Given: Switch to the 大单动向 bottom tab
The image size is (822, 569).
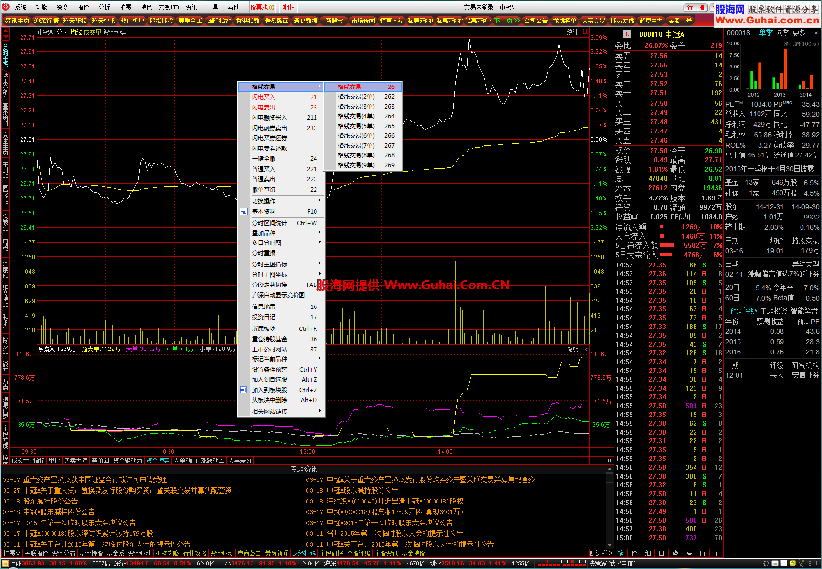Looking at the screenshot, I should [185, 460].
